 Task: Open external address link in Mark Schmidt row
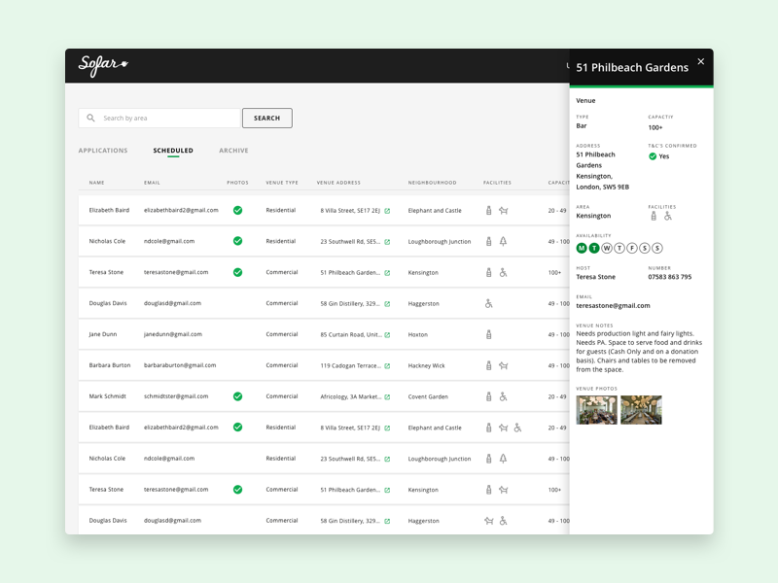(x=387, y=397)
